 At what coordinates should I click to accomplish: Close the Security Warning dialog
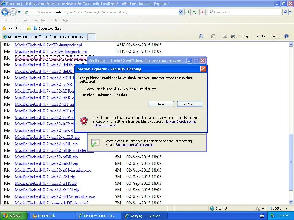[203, 69]
